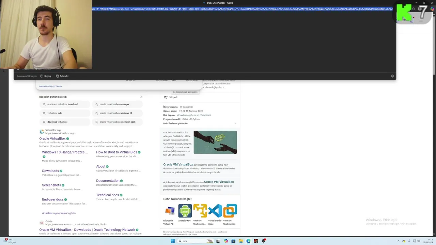Click the 'oracle vm virtualbox download' suggestion

64,104
